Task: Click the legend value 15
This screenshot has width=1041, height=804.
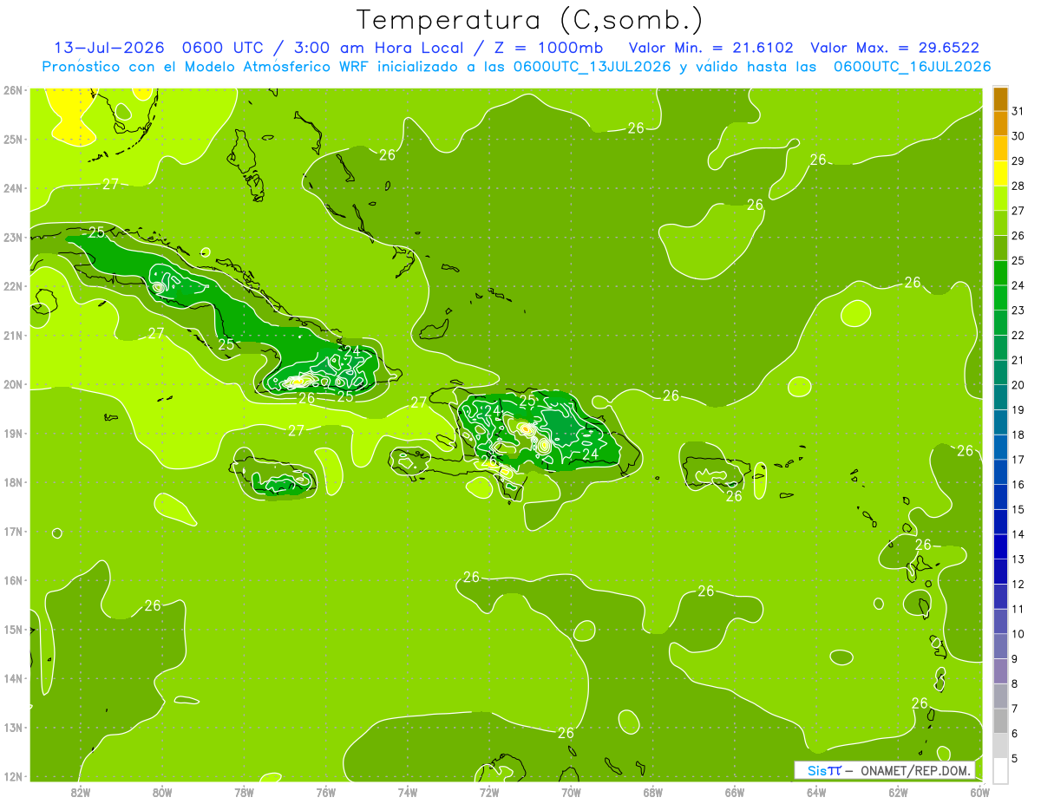Action: point(1018,509)
